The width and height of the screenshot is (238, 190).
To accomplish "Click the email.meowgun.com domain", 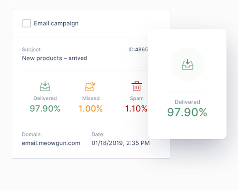I will [51, 143].
